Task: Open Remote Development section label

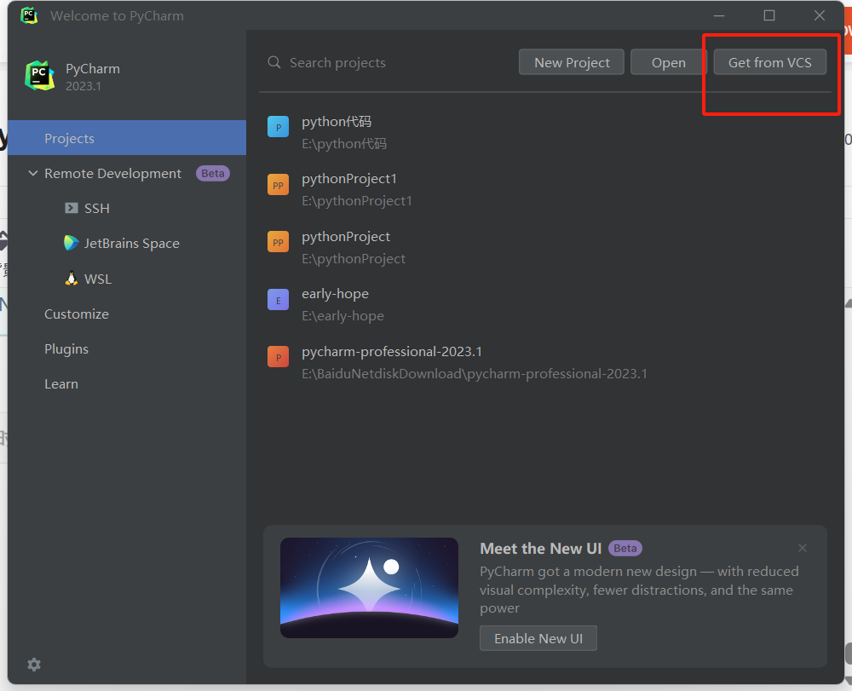Action: [113, 173]
